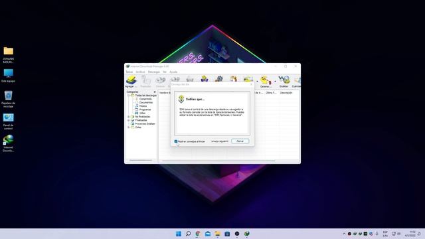This screenshot has width=425, height=239.
Task: Select the Internet Download Manager desktop shortcut
Action: (9, 143)
